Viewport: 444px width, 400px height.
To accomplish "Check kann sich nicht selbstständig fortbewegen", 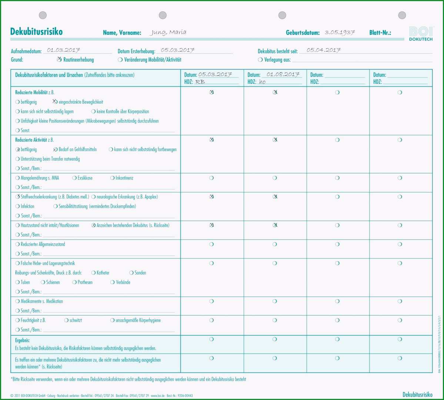I will 111,150.
